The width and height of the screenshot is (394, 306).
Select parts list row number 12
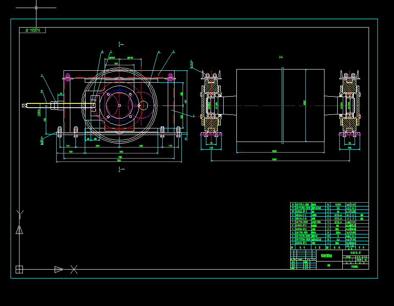330,204
